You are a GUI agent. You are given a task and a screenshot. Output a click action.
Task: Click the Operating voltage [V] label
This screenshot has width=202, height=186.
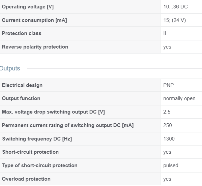click(28, 7)
